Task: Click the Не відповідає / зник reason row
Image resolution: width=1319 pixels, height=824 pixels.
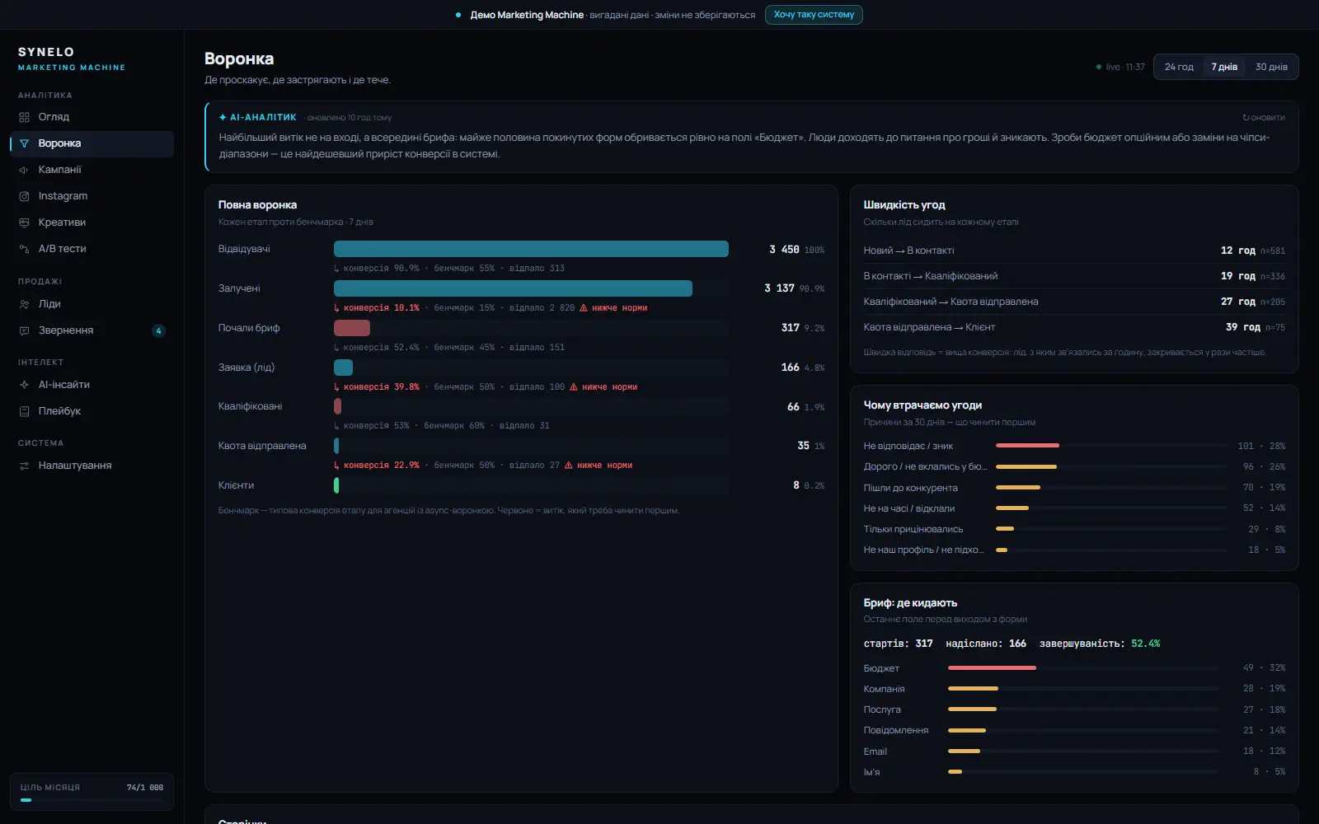Action: click(x=1074, y=446)
